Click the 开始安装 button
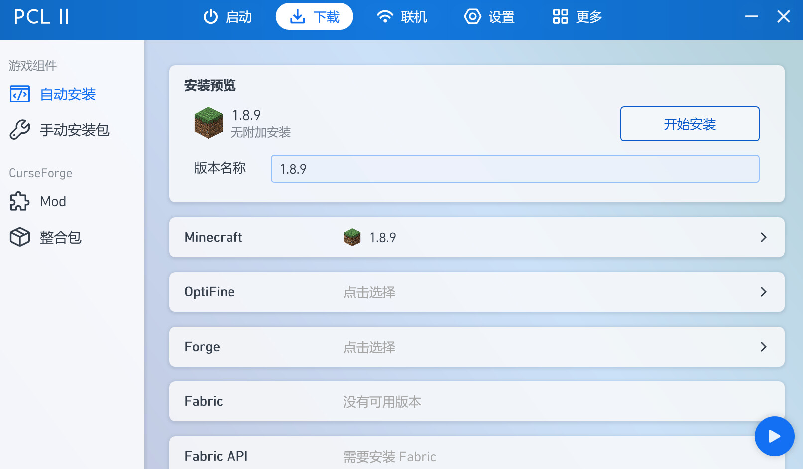The width and height of the screenshot is (803, 469). coord(689,124)
